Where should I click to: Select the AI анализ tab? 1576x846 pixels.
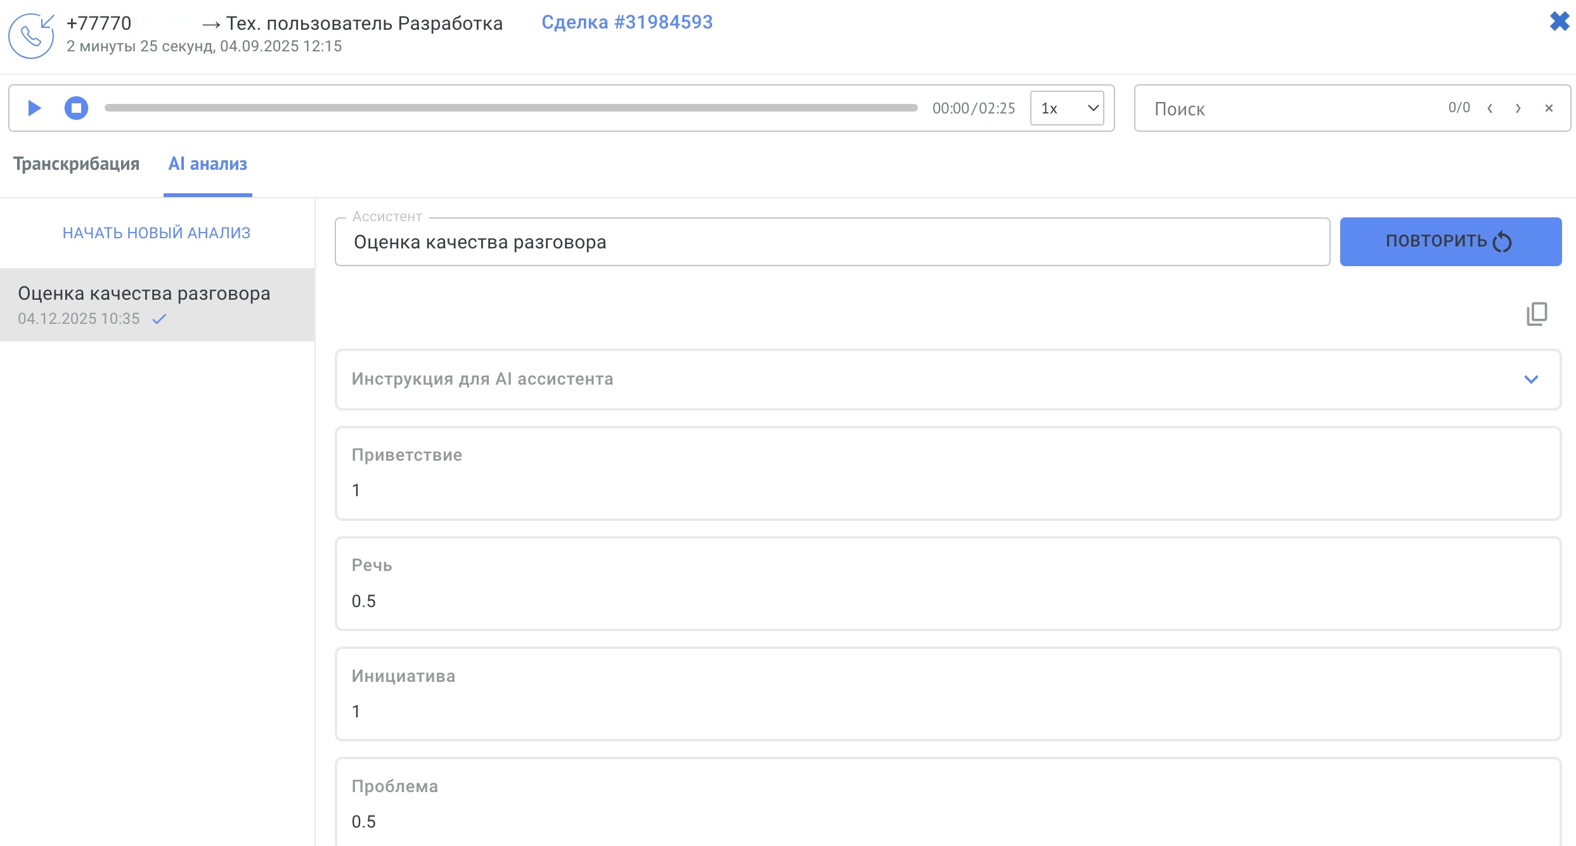(x=207, y=164)
